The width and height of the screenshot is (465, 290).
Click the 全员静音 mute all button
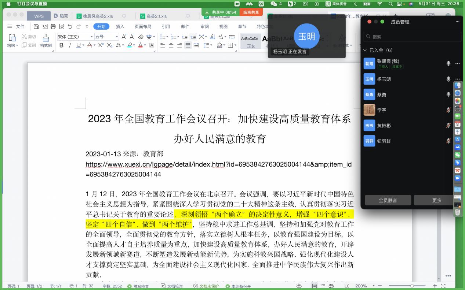click(388, 200)
